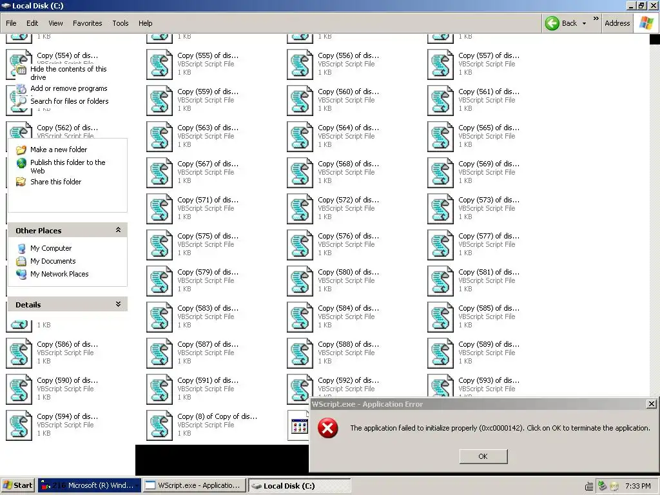Select the Copy (560) script icon
The height and width of the screenshot is (495, 660).
(300, 101)
